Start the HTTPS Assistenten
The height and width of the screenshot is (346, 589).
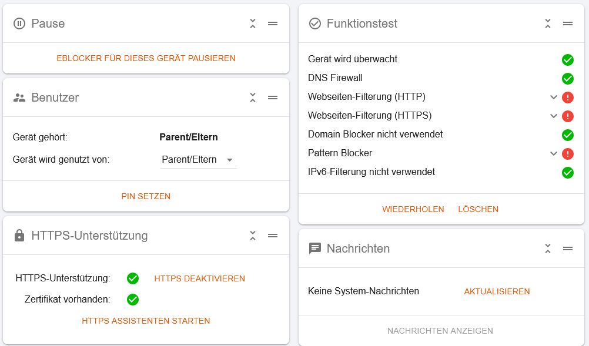[x=146, y=321]
